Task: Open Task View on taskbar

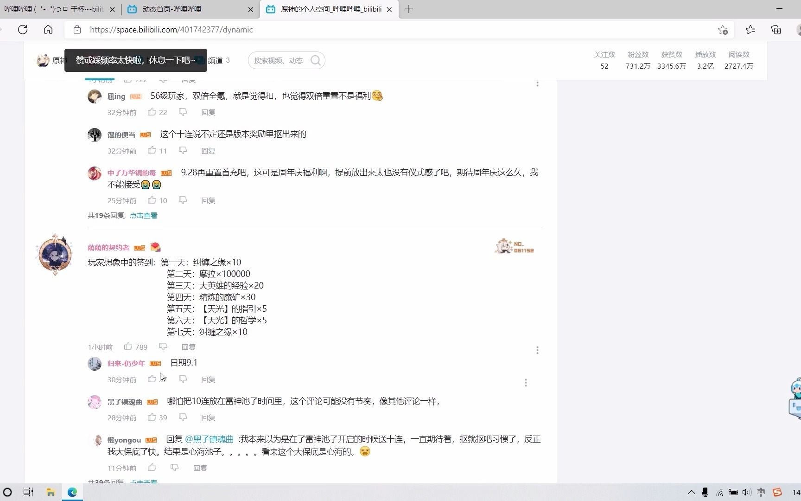Action: [28, 492]
